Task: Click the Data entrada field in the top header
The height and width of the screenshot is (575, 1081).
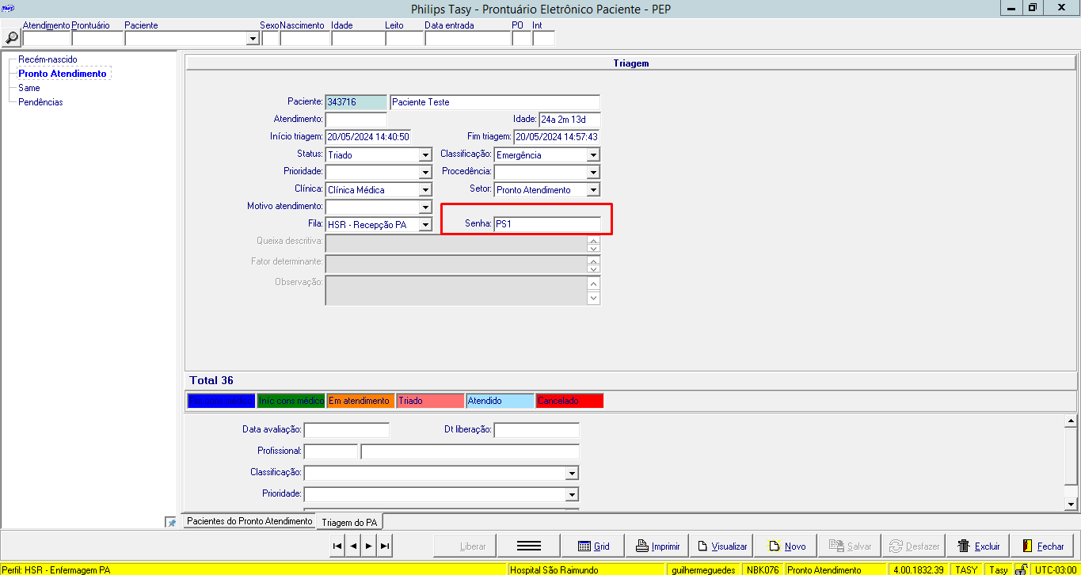Action: click(467, 38)
